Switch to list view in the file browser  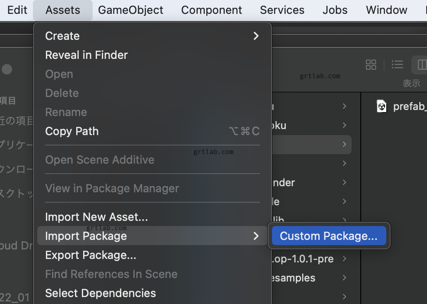coord(397,64)
